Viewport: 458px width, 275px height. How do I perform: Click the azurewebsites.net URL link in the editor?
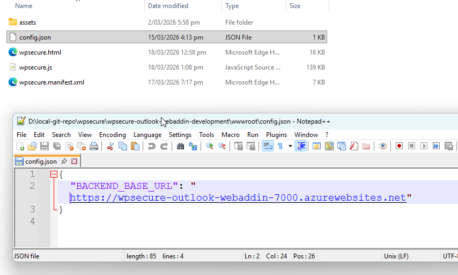[x=238, y=197]
